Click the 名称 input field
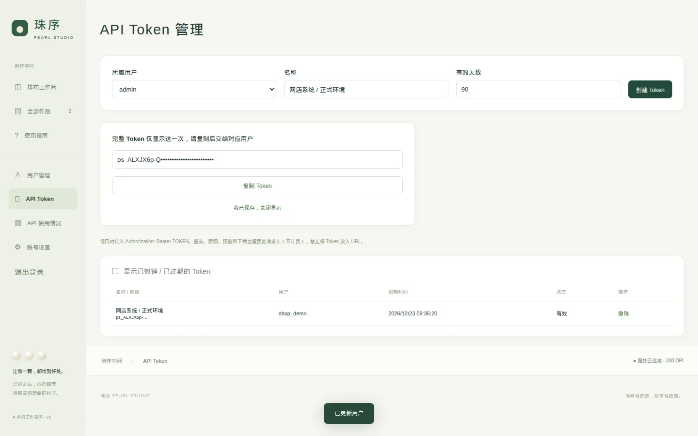 (x=366, y=89)
